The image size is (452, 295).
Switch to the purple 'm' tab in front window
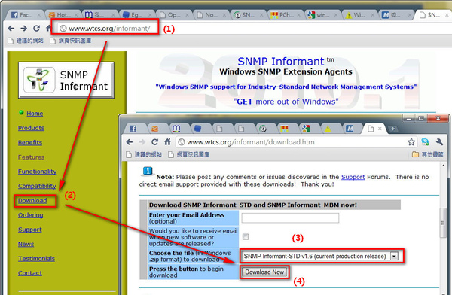tap(176, 129)
